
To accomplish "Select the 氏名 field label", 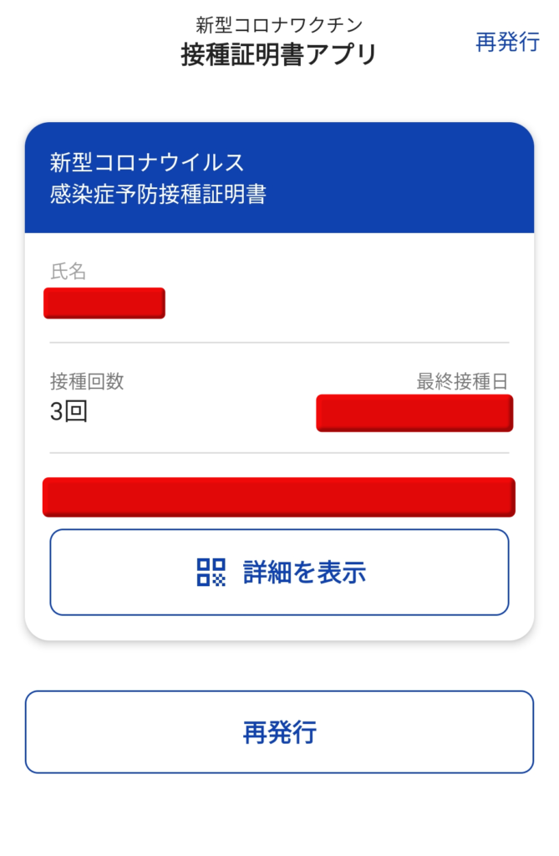I will point(69,271).
